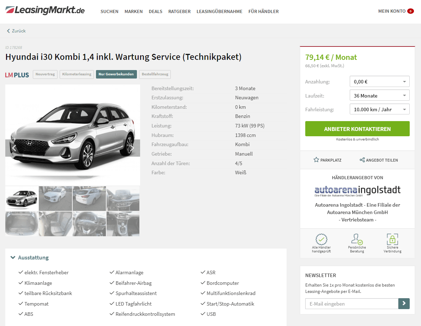This screenshot has width=421, height=326.
Task: Select the first thumbnail of silver car
Action: [22, 199]
